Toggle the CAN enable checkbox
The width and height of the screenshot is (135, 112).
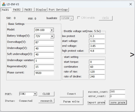click(x=79, y=18)
